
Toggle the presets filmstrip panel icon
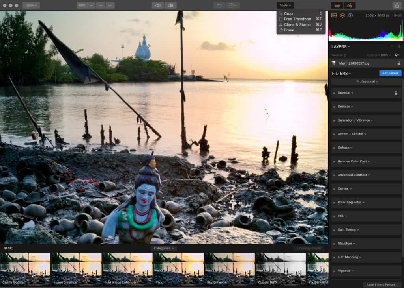click(x=337, y=5)
